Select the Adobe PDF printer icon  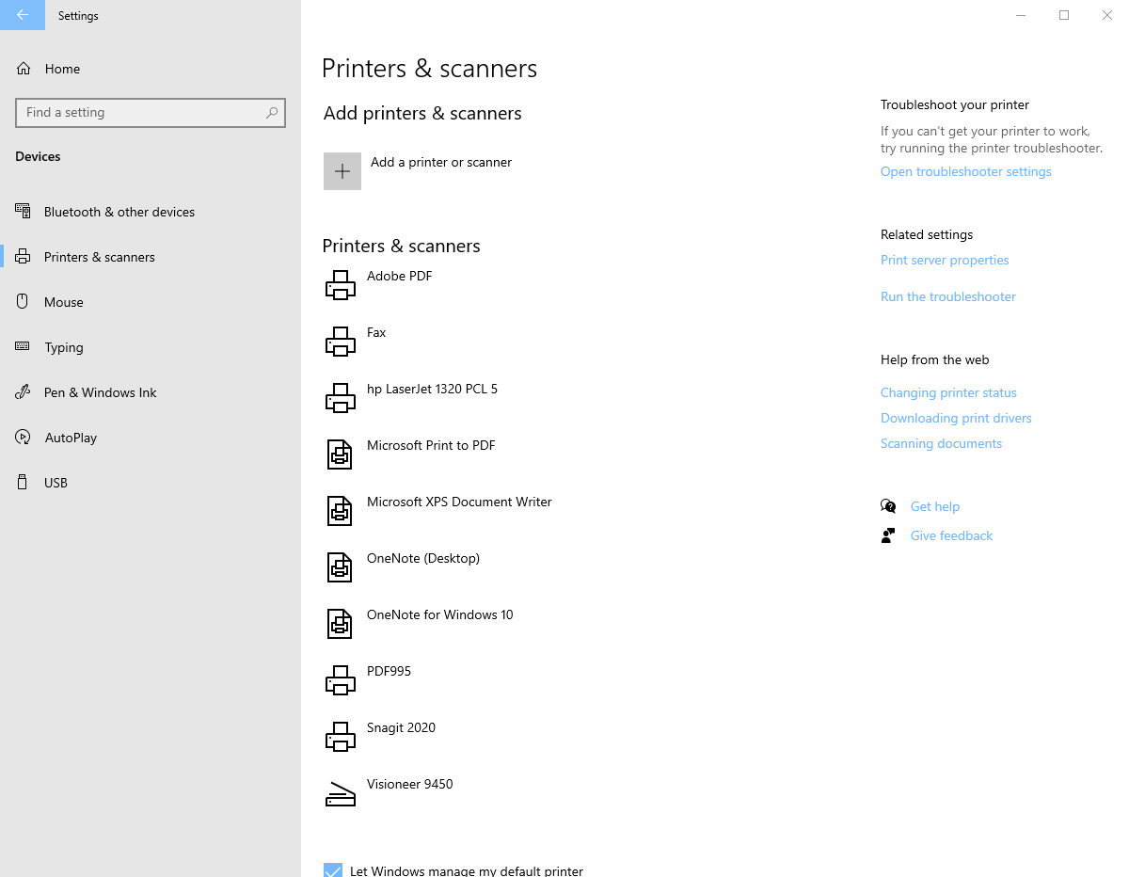coord(341,285)
